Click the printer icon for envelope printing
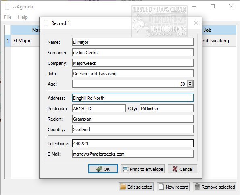The width and height of the screenshot is (240, 195). point(125,169)
